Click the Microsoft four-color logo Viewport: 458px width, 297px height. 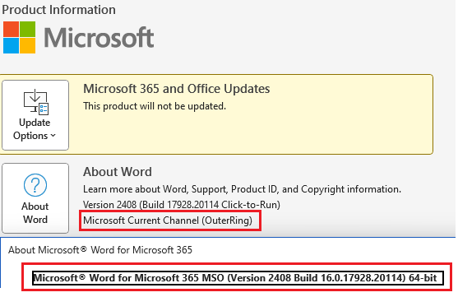point(19,37)
